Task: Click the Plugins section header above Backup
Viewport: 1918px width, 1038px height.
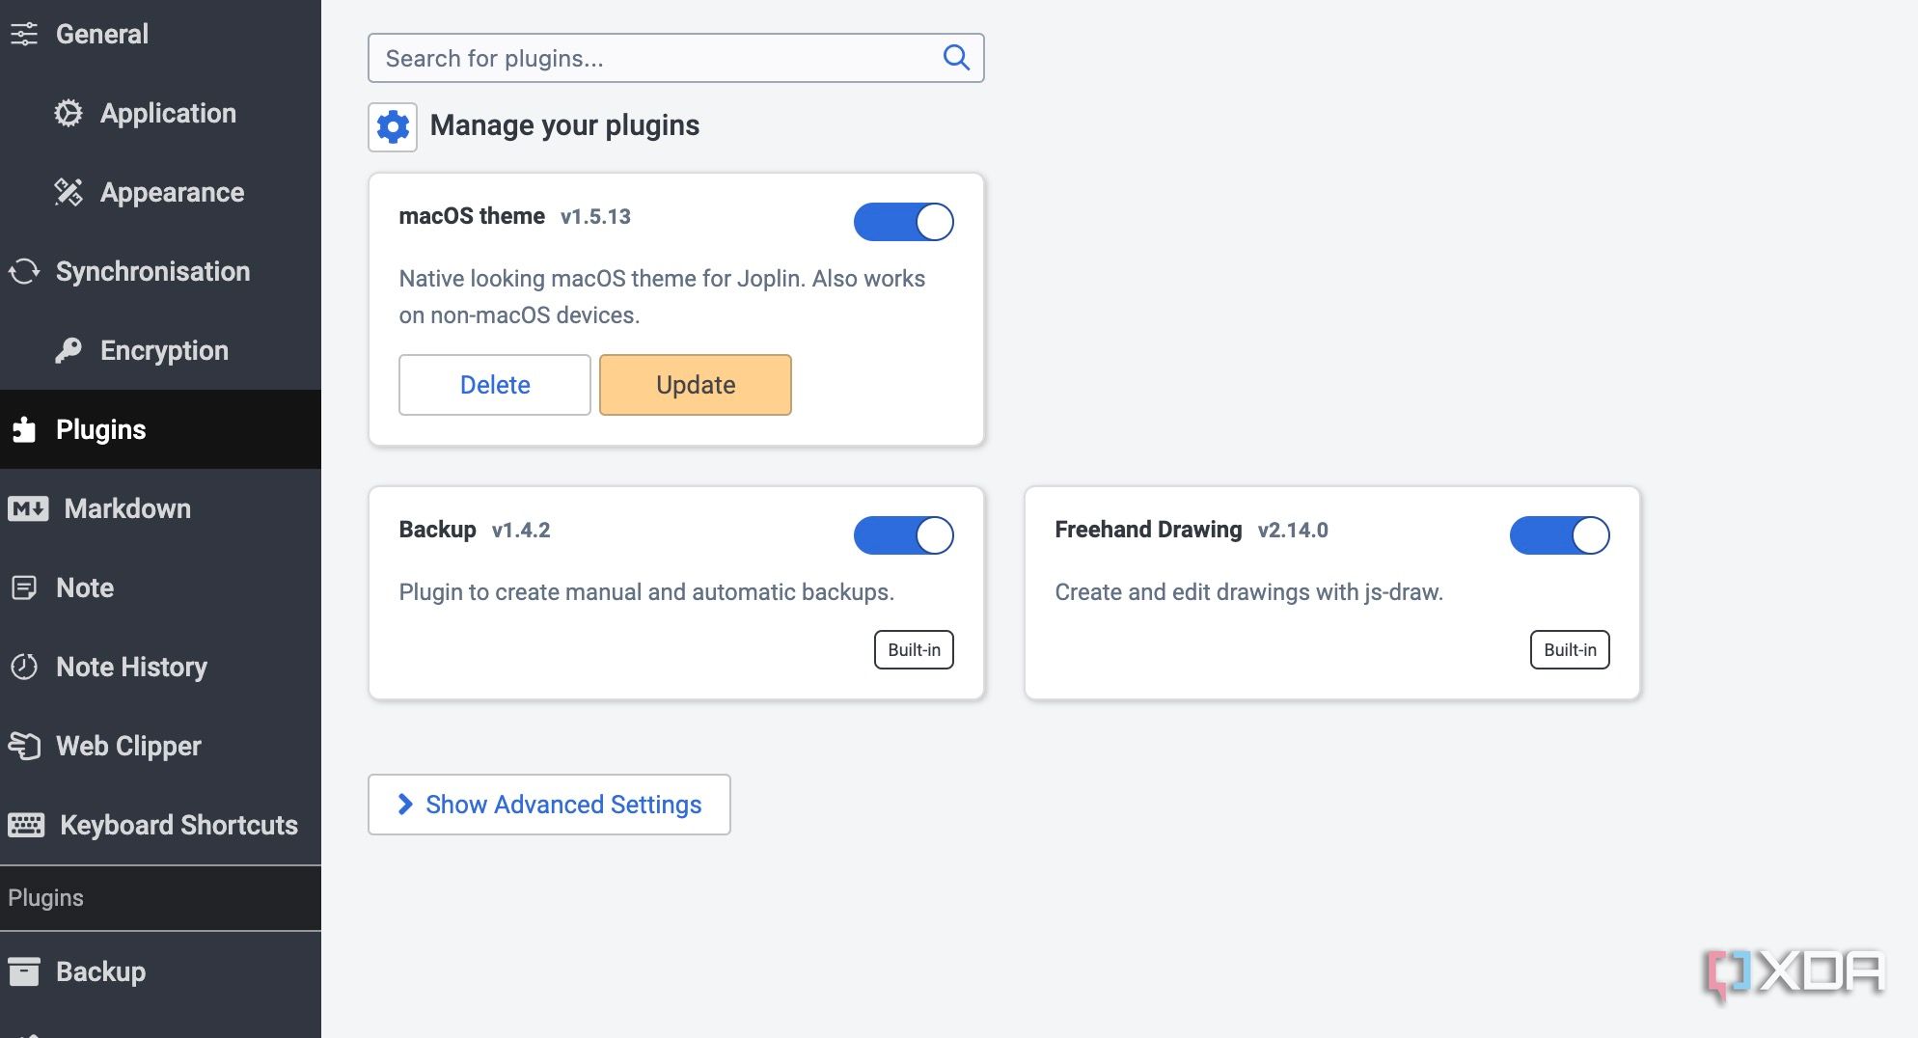Action: 160,898
